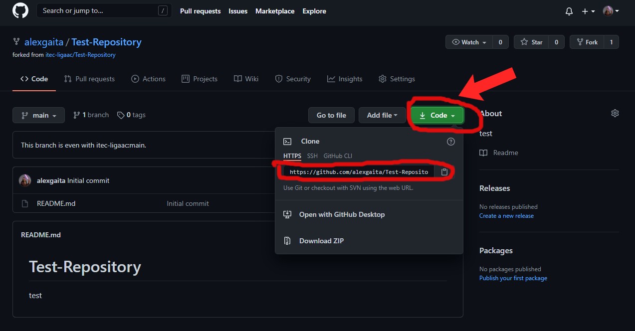Screen dimensions: 635x331
Task: Open Marketplace in top navigation
Action: tap(275, 11)
